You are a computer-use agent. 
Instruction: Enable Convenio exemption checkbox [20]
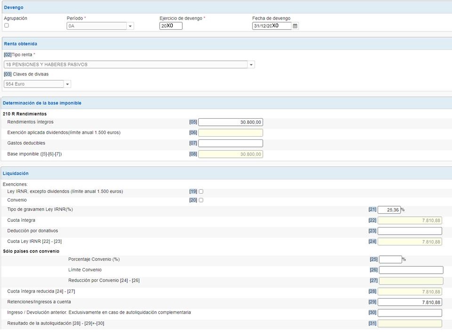coord(201,200)
